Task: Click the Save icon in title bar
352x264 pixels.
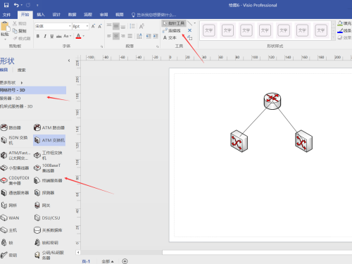Action: (x=6, y=5)
